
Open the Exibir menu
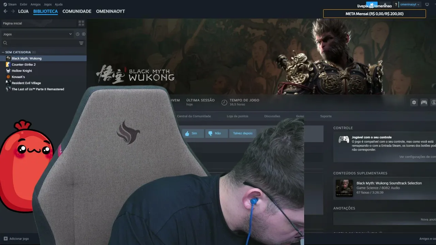(x=24, y=4)
